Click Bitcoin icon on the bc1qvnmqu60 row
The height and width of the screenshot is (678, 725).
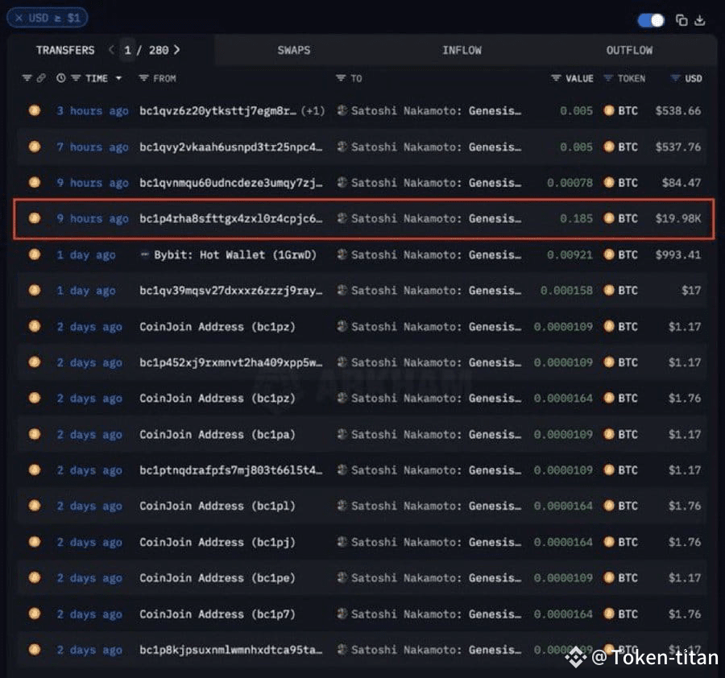pos(35,182)
